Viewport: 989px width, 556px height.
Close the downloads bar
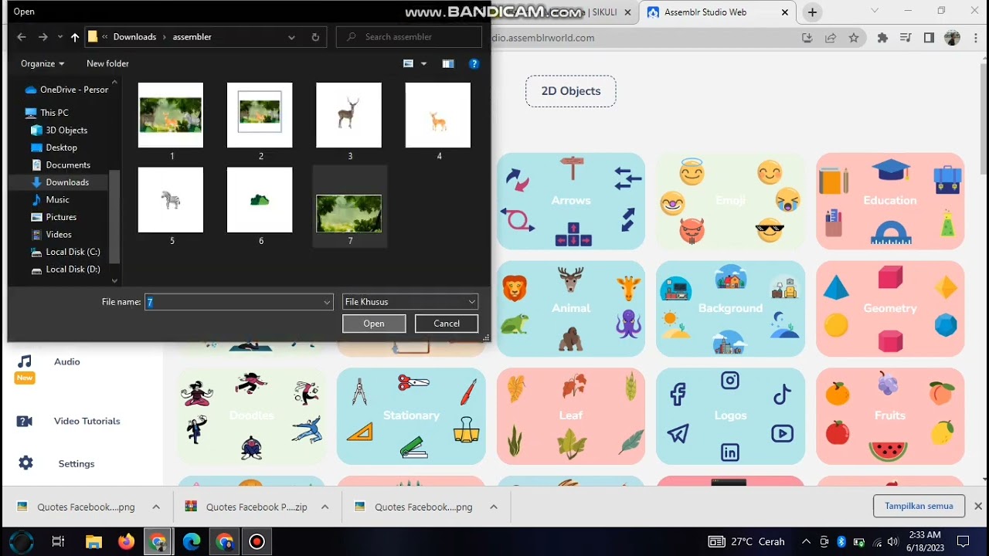point(978,507)
